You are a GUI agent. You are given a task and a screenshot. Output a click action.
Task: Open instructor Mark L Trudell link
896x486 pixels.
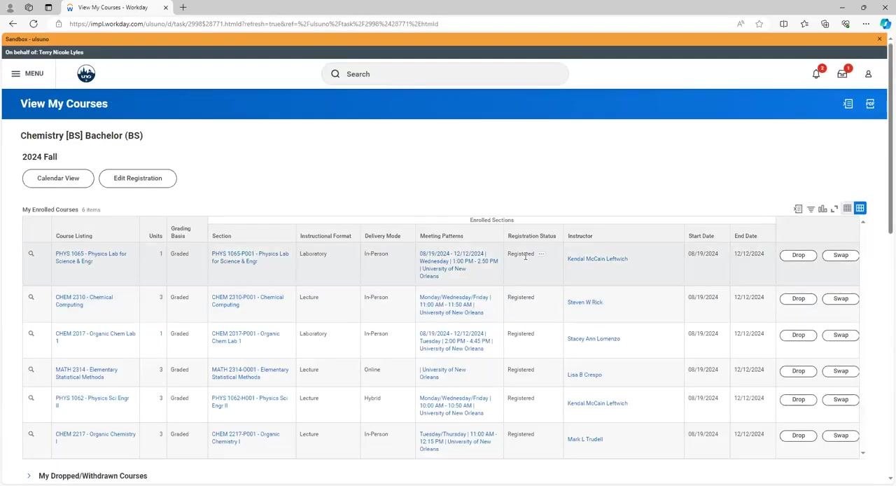[x=585, y=439]
